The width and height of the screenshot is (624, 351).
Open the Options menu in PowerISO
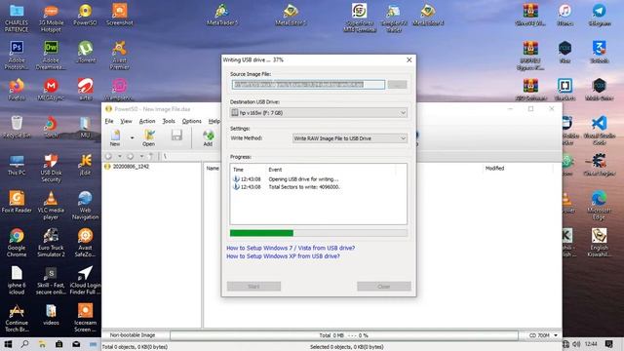tap(191, 121)
